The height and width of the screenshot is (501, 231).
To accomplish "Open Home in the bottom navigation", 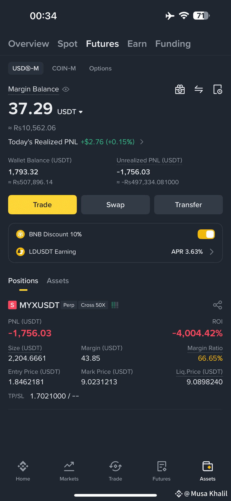I will click(23, 471).
